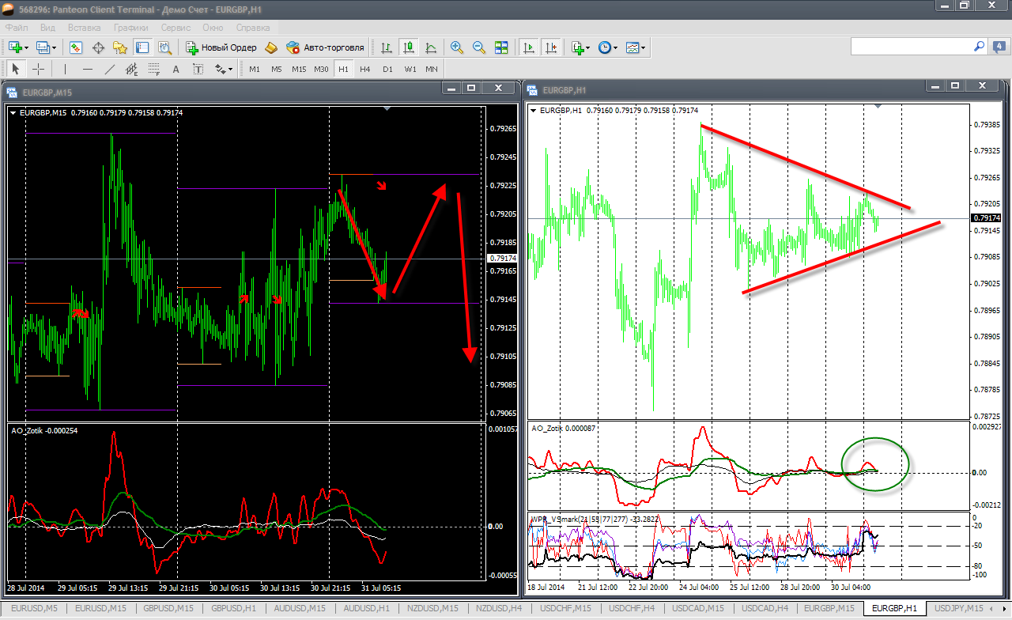This screenshot has width=1012, height=620.
Task: Select the M15 timeframe button
Action: click(299, 69)
